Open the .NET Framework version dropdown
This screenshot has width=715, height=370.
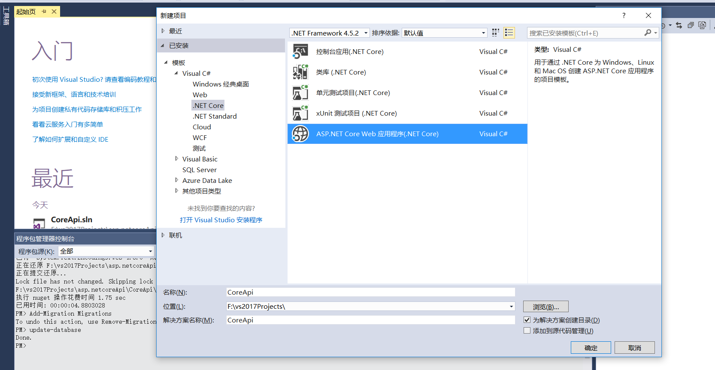coord(366,33)
